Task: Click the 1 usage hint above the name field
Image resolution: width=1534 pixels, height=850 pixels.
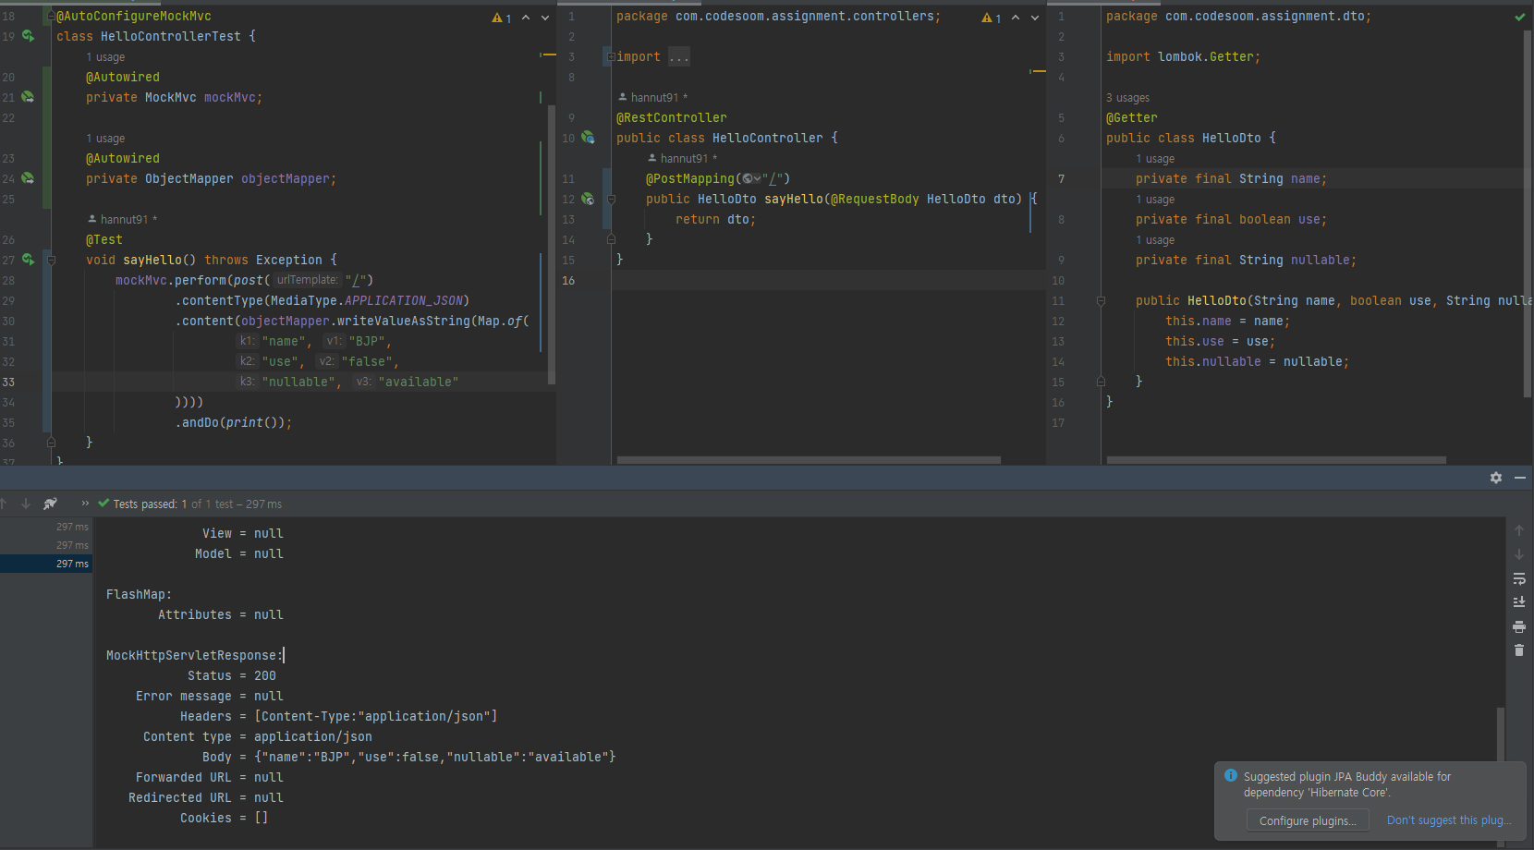Action: coord(1155,159)
